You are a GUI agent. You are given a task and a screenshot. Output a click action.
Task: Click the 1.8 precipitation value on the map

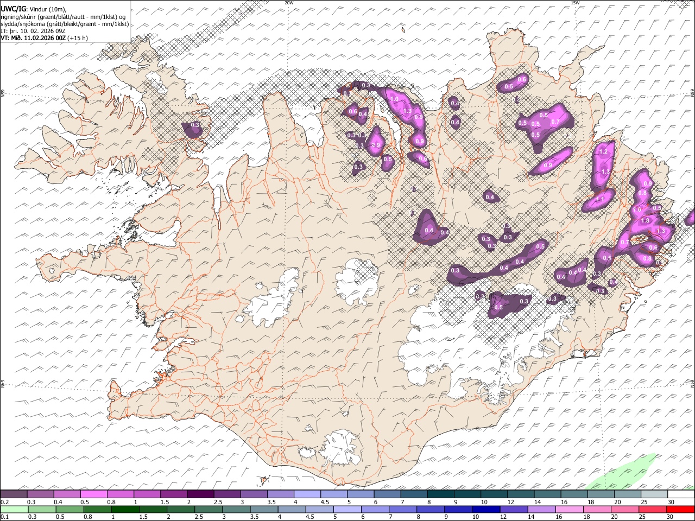click(645, 221)
